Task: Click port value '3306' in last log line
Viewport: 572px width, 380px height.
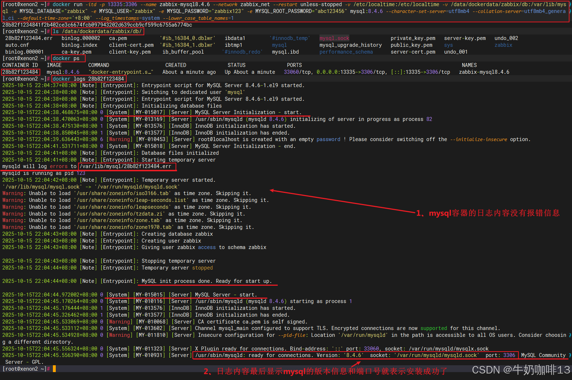Action: [509, 355]
